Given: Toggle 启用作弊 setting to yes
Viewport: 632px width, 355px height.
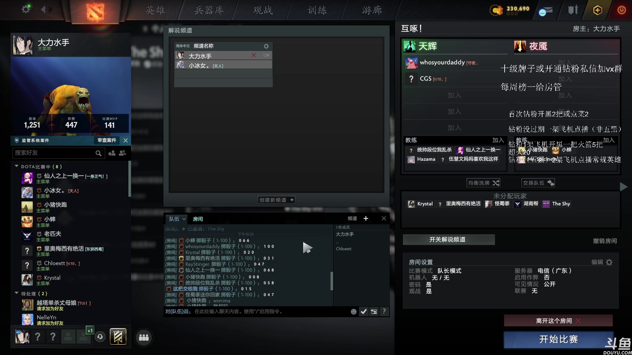Looking at the screenshot, I should [546, 277].
